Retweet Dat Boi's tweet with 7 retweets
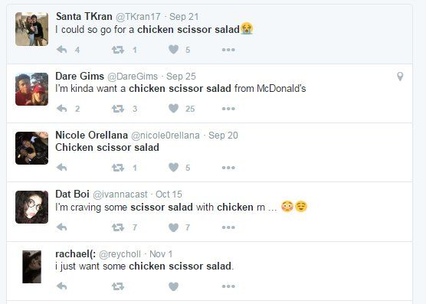Viewport: 426px width, 304px height. click(x=118, y=227)
